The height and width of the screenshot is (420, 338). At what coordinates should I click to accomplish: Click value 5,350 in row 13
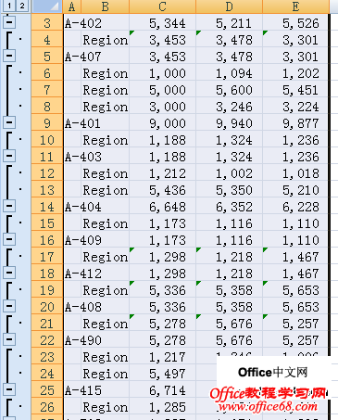pos(230,190)
